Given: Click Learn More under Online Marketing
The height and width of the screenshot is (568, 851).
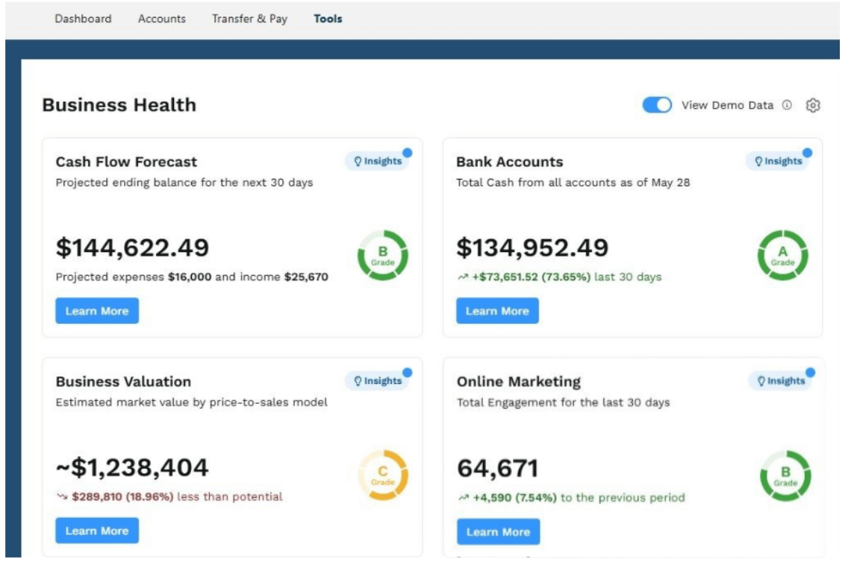Looking at the screenshot, I should point(498,531).
